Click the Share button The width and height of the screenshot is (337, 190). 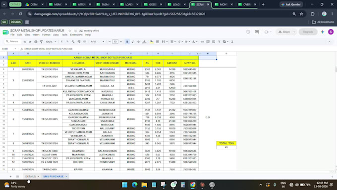284,32
